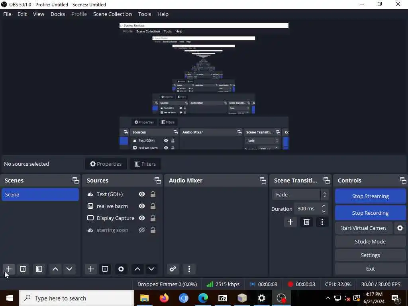Add a scene transition with plus icon
408x306 pixels.
290,222
